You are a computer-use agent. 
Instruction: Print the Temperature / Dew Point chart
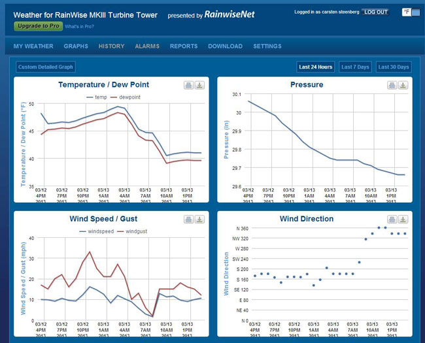click(x=189, y=85)
